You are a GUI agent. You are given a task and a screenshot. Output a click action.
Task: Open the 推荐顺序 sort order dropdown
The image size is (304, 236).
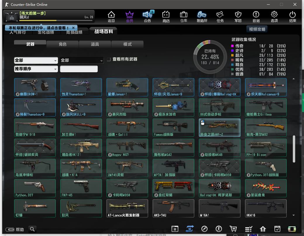pyautogui.click(x=36, y=69)
